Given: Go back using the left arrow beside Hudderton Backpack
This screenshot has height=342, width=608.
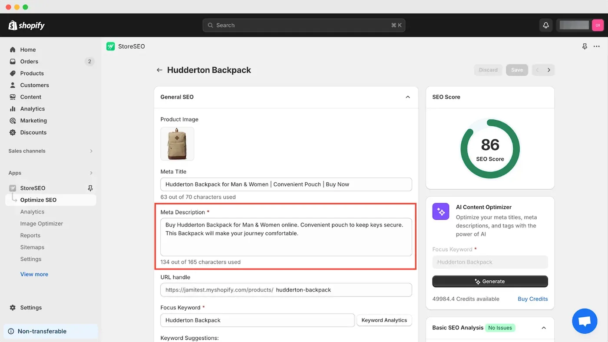Looking at the screenshot, I should 159,70.
